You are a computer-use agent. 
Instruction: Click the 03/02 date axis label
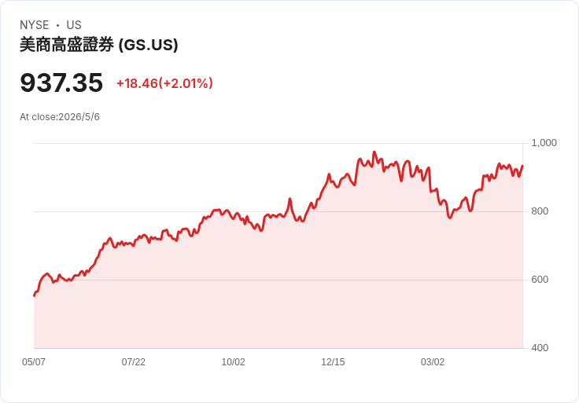pyautogui.click(x=433, y=362)
